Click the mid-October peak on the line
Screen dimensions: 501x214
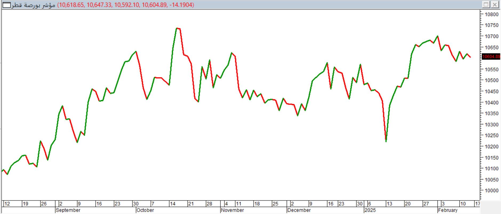point(177,28)
